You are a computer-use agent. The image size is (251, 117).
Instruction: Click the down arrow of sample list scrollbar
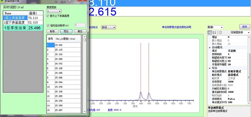coord(85,112)
